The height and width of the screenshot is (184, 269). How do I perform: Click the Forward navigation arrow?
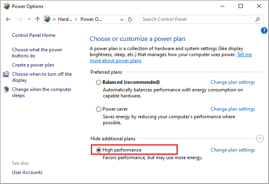point(20,19)
